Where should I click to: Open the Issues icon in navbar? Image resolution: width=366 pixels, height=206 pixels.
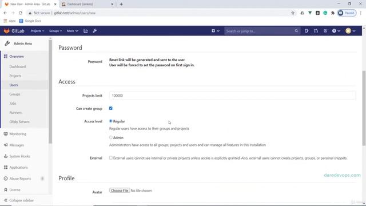[307, 31]
